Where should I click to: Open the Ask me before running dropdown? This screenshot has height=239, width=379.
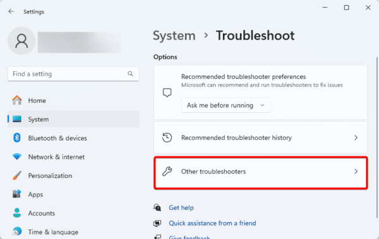click(226, 105)
